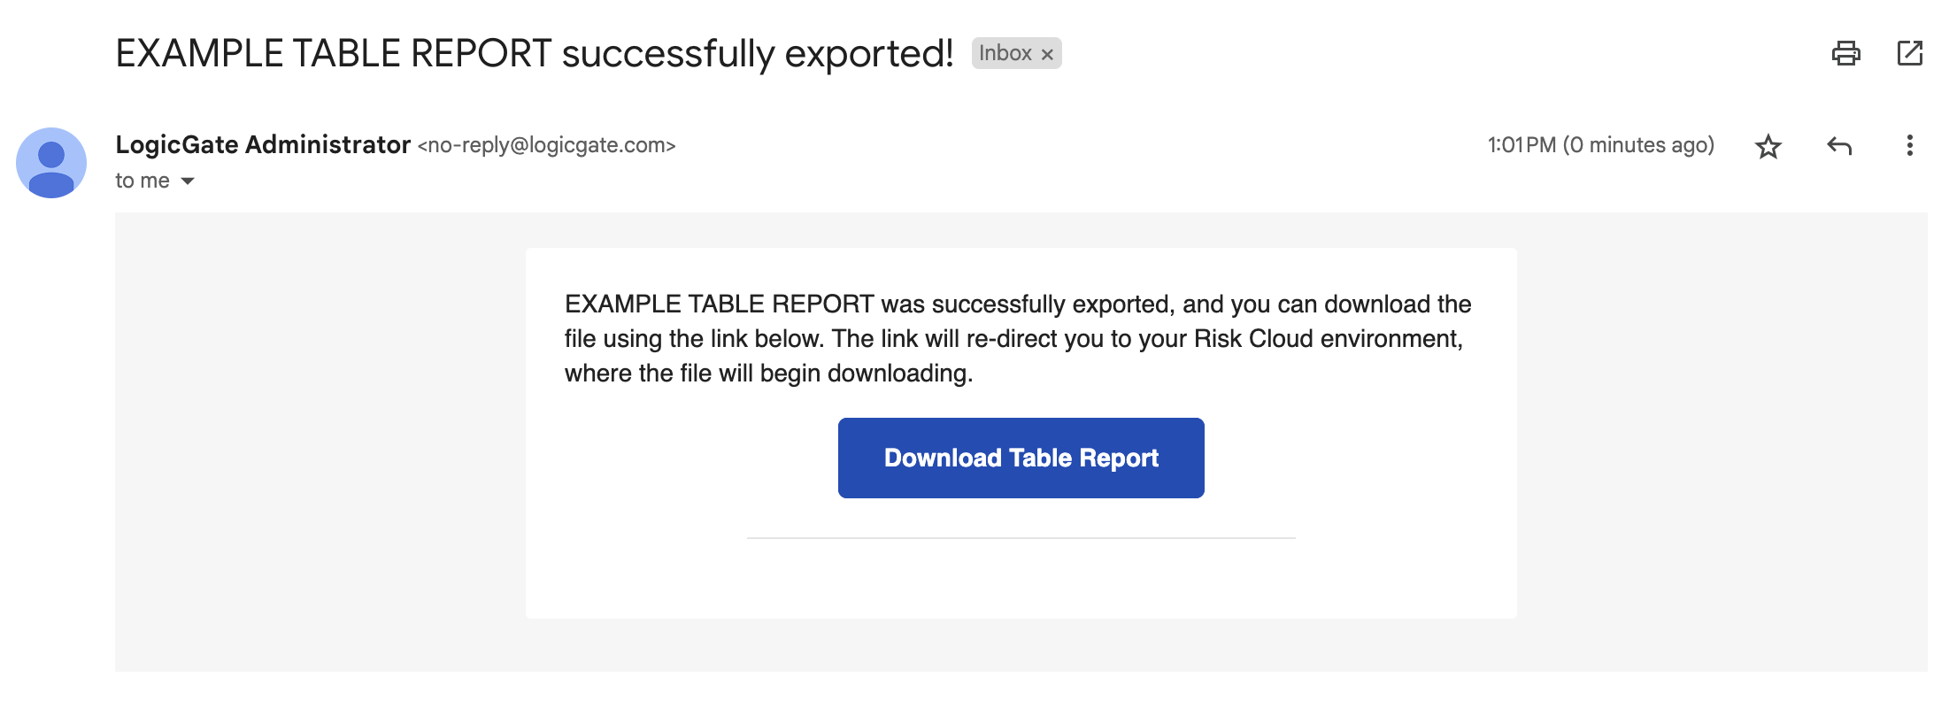Image resolution: width=1949 pixels, height=701 pixels.
Task: Click "EXAMPLE TABLE REPORT" in the message body
Action: click(x=719, y=304)
